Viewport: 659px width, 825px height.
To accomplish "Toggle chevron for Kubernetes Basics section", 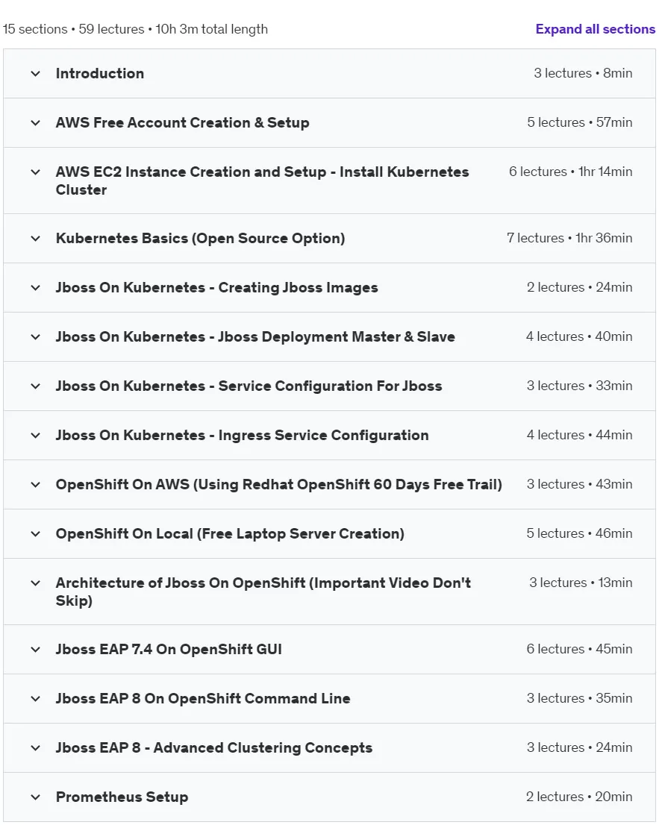I will click(35, 239).
